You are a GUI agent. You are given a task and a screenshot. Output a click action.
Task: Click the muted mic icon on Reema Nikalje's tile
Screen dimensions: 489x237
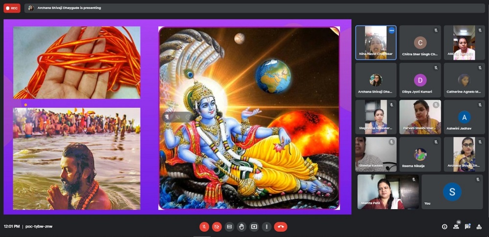[436, 142]
